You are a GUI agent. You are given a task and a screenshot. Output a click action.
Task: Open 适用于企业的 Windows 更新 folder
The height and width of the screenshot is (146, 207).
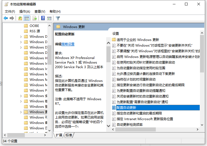tap(138, 40)
